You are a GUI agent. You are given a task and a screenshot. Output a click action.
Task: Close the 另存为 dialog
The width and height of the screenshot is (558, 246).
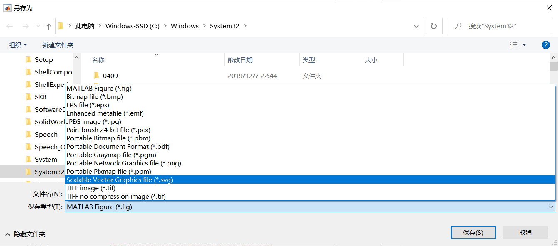point(548,8)
